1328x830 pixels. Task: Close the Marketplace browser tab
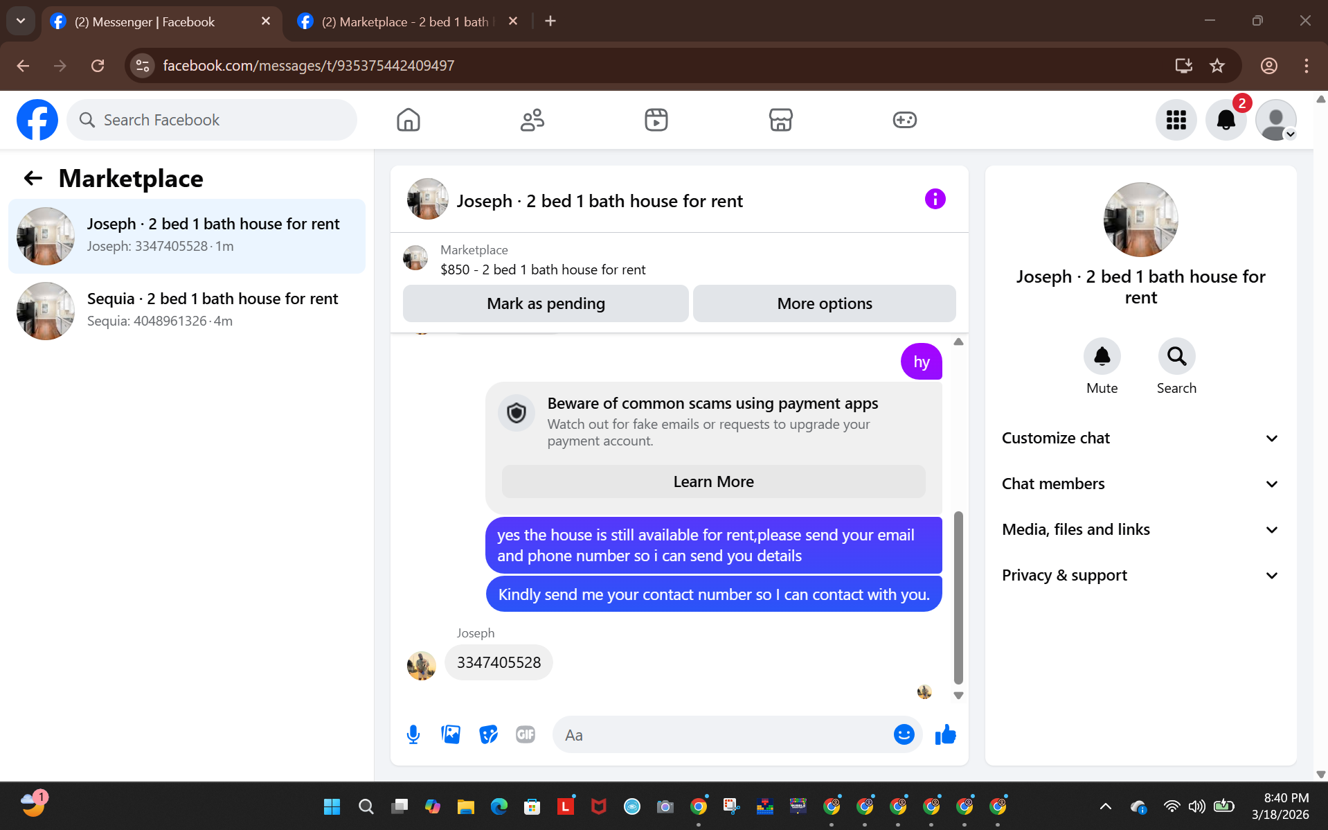click(x=513, y=21)
